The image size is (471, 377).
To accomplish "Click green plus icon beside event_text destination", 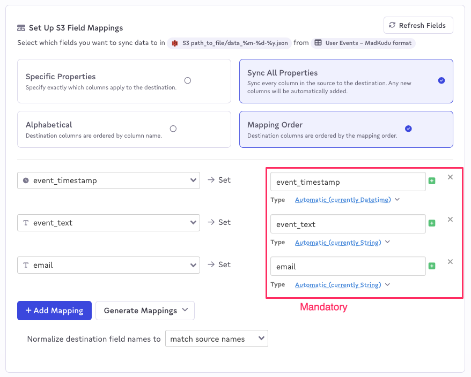I will [432, 223].
